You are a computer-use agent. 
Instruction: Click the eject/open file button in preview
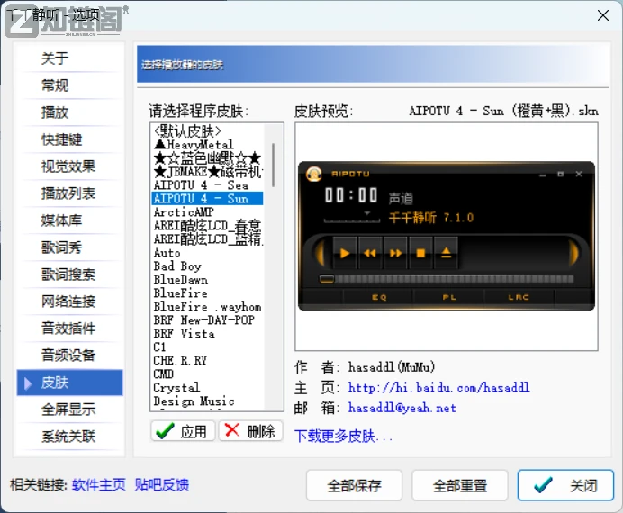446,253
